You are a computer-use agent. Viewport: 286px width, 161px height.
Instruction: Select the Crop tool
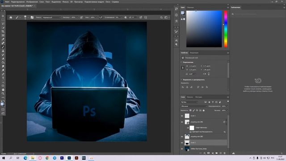click(x=3, y=31)
